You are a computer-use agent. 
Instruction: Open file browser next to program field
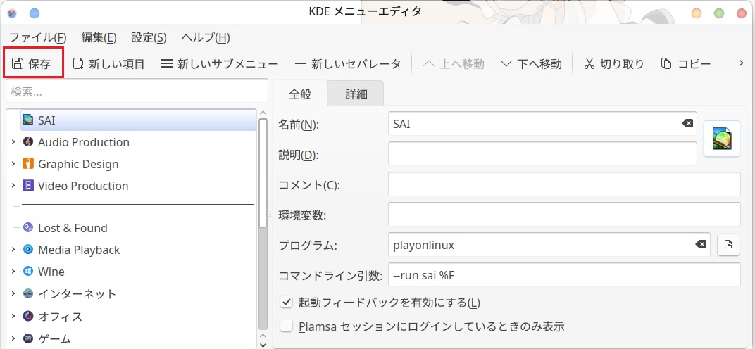(728, 245)
